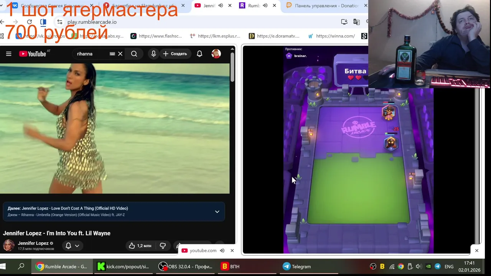This screenshot has height=276, width=491.
Task: Mute the youtube.com mini tab audio
Action: point(222,251)
